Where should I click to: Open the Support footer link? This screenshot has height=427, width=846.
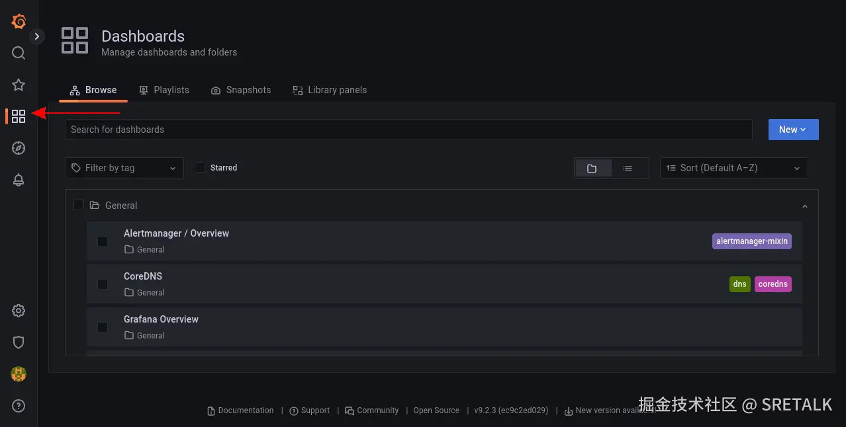coord(310,410)
